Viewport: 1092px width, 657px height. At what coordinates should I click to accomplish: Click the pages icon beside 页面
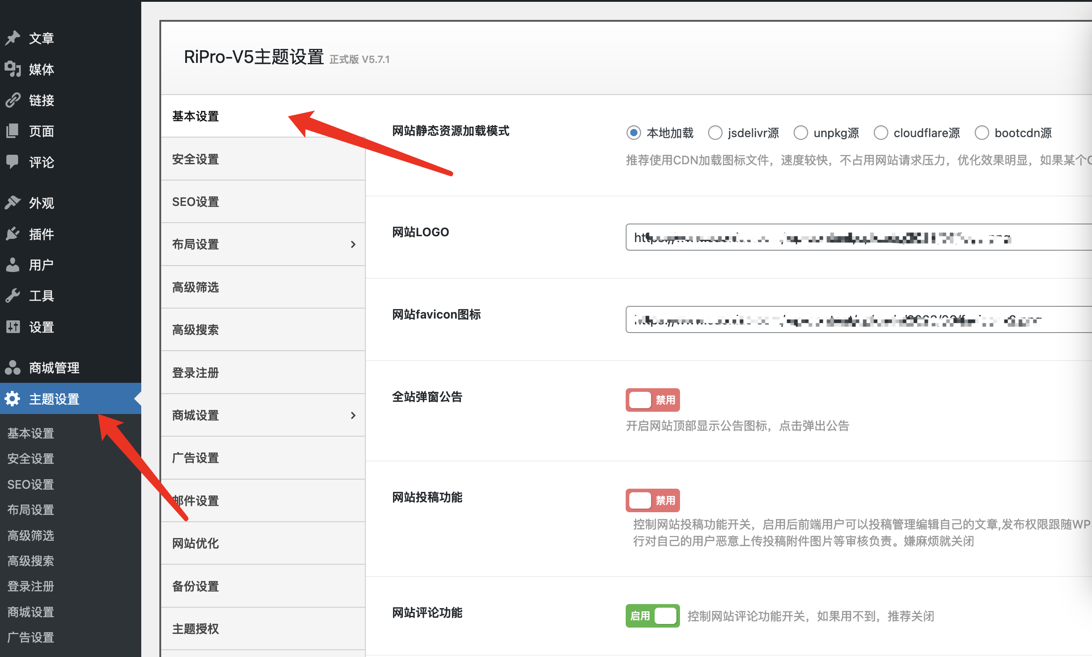pyautogui.click(x=13, y=131)
